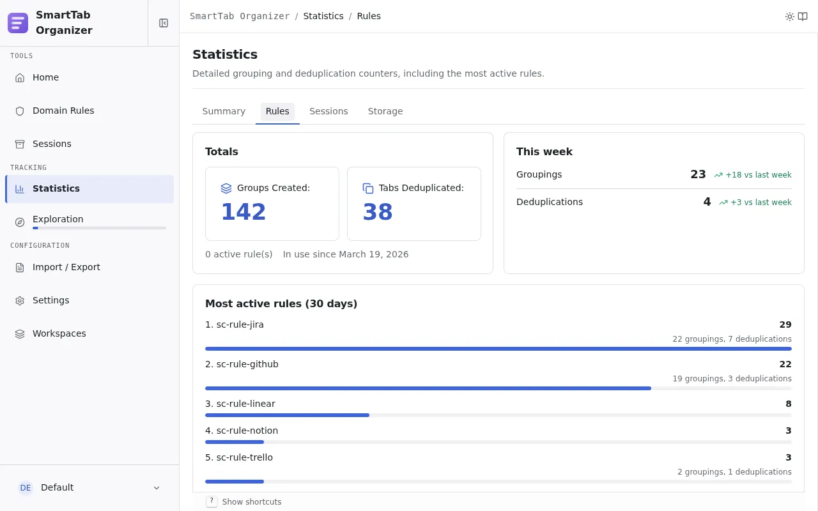Click the Import / Export file icon

click(x=20, y=267)
